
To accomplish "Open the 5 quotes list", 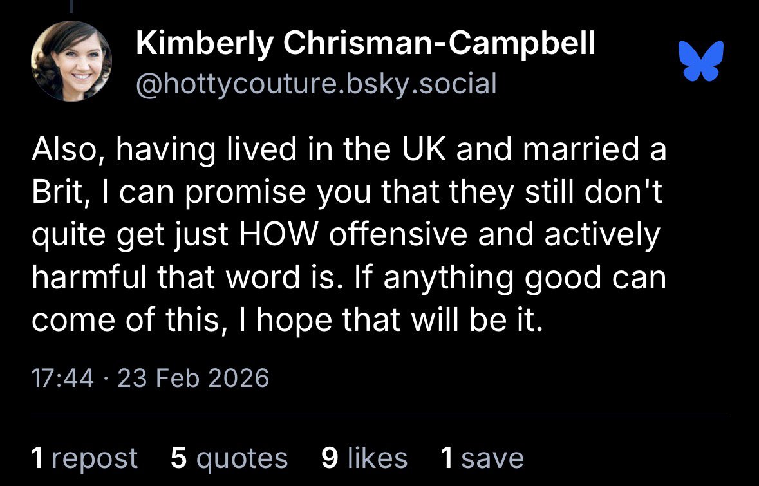I will (229, 458).
